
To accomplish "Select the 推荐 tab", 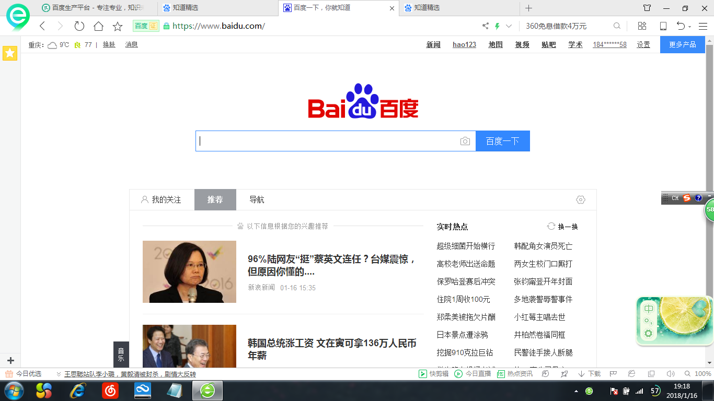I will coord(215,199).
